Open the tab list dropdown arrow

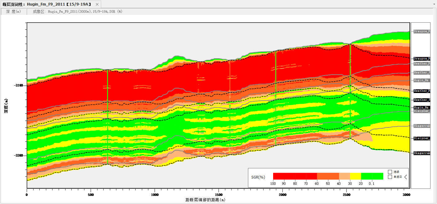pos(434,5)
